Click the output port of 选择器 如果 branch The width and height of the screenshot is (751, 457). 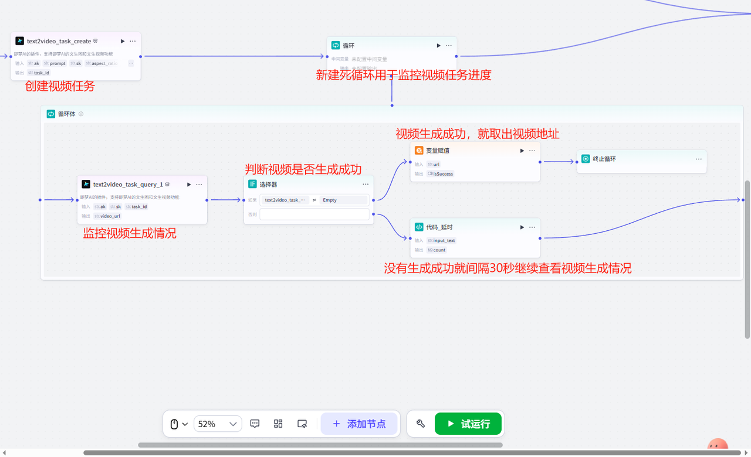click(374, 200)
